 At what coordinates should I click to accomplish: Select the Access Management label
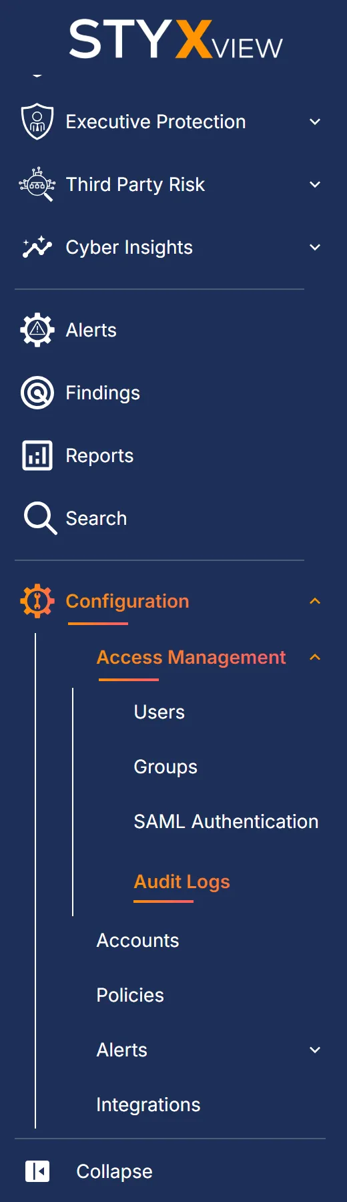[x=191, y=657]
